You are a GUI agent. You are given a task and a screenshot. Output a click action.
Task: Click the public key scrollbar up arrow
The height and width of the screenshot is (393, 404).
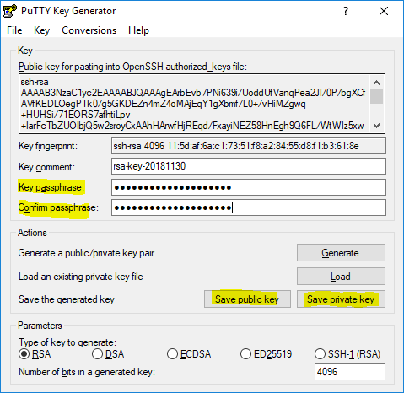[x=376, y=83]
